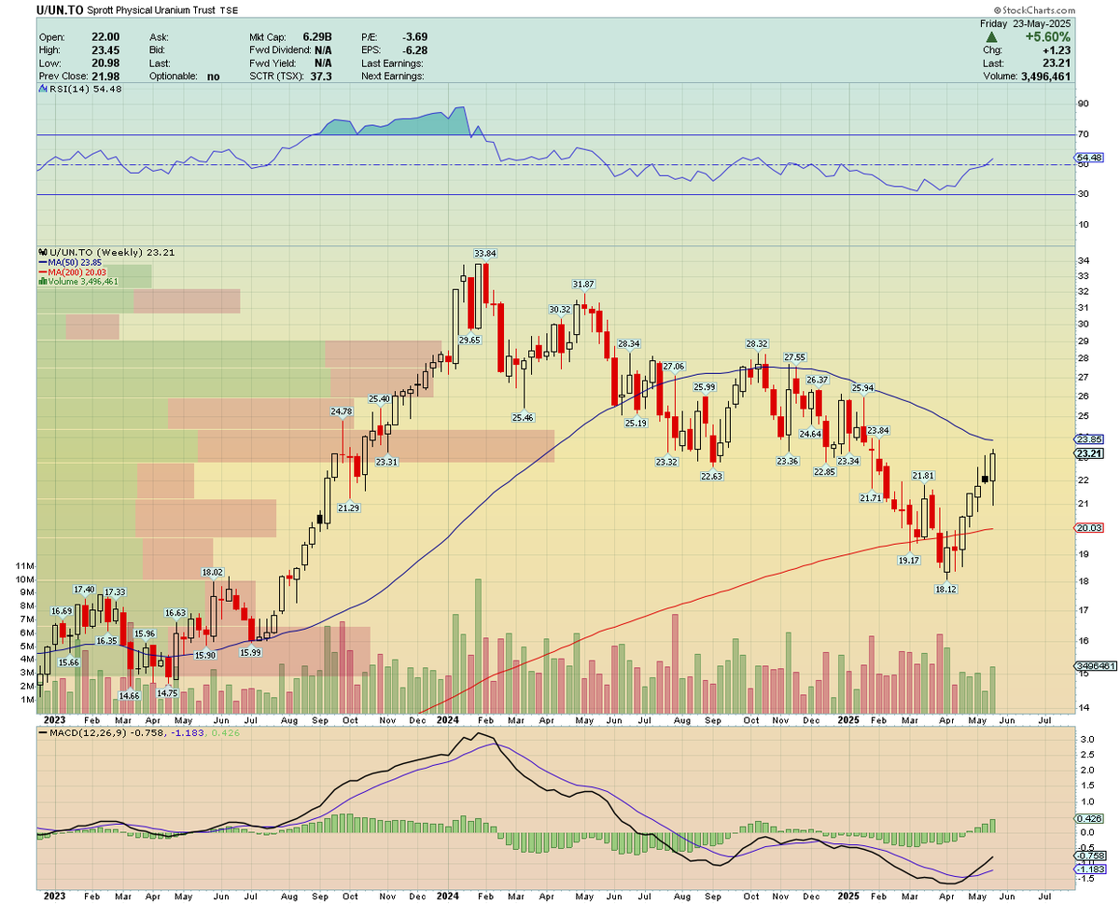The height and width of the screenshot is (904, 1120).
Task: Click the "25.94" price label
Action: point(863,387)
